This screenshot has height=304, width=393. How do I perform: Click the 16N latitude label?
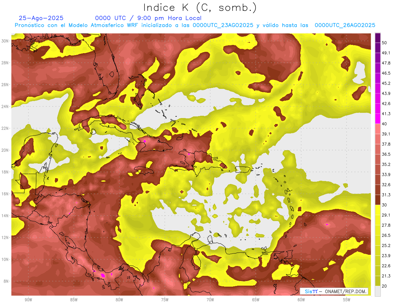(x=6, y=194)
